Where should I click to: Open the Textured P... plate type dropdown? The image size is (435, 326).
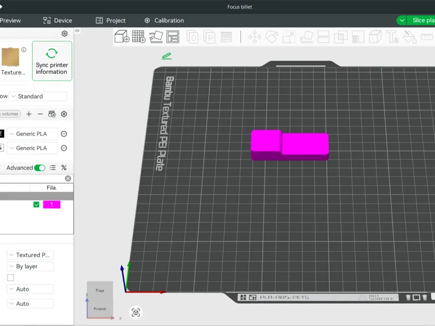point(30,255)
